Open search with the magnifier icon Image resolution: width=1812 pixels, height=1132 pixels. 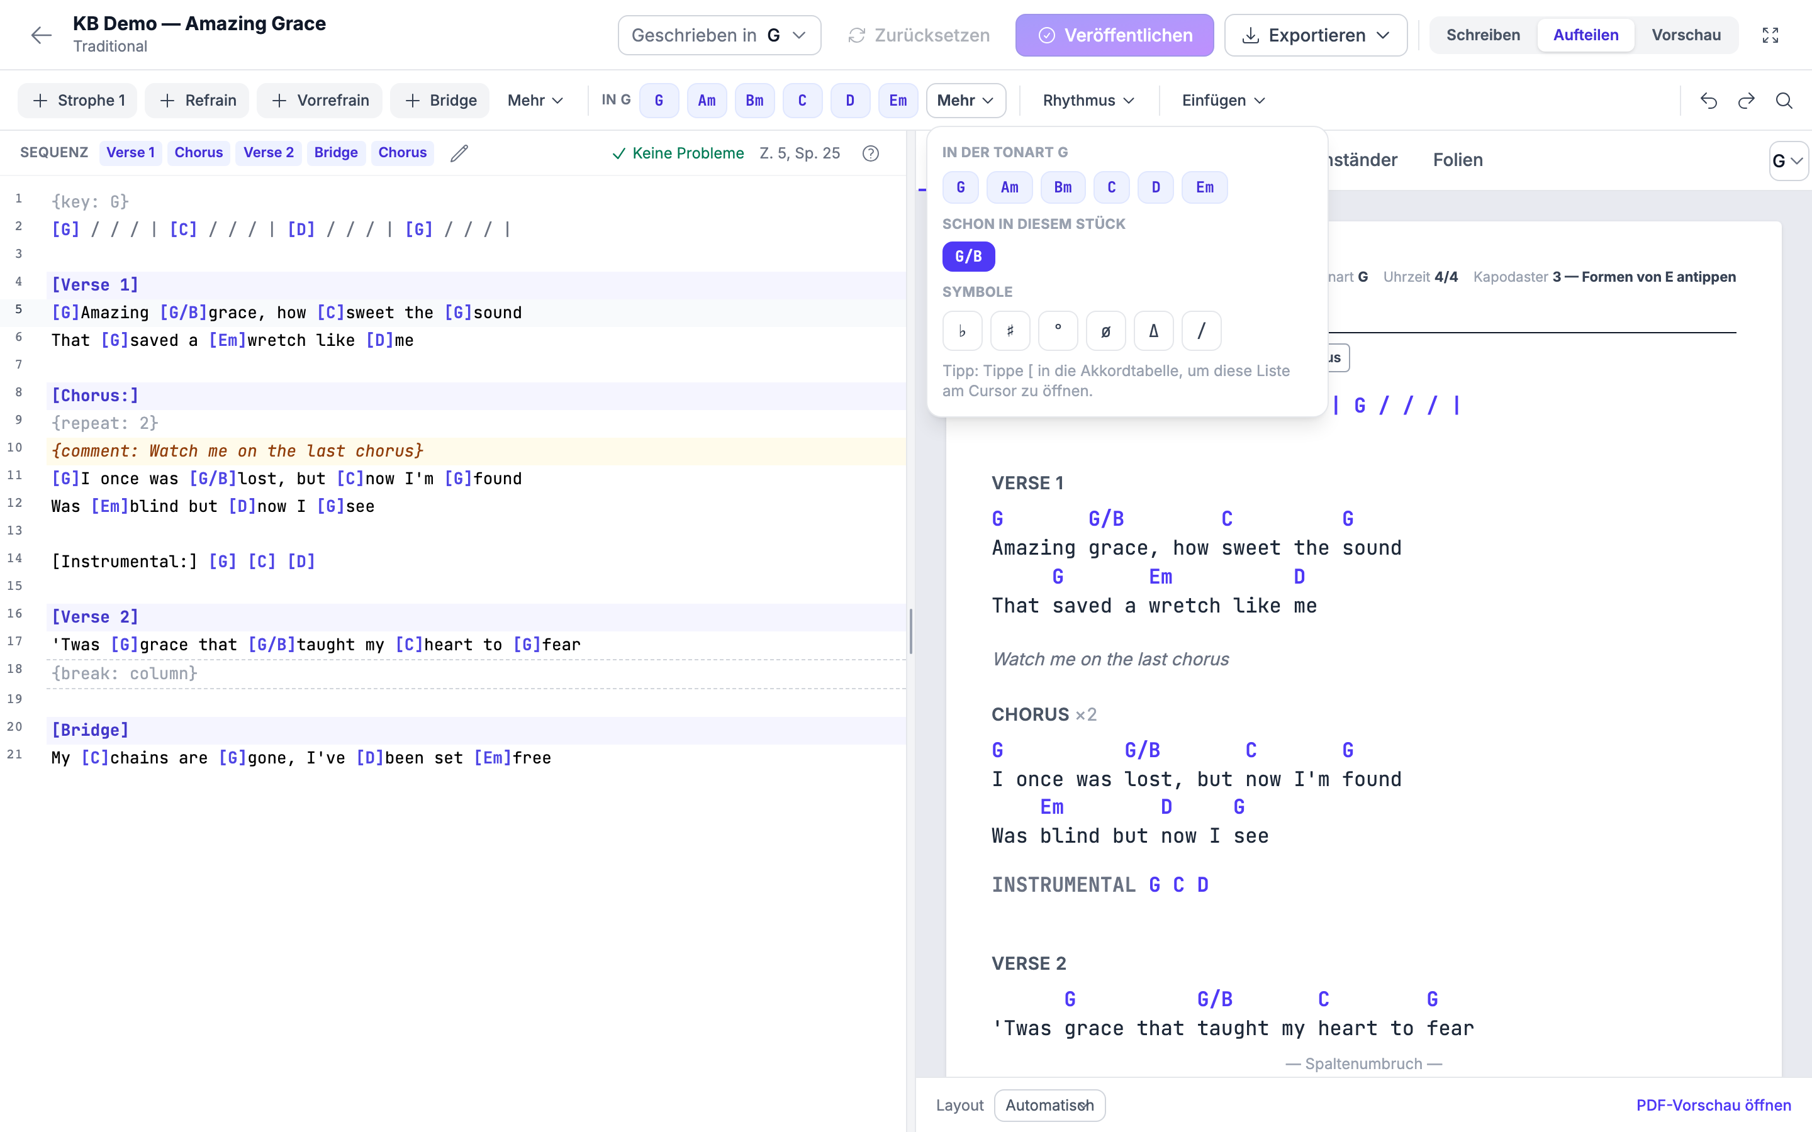(x=1784, y=101)
